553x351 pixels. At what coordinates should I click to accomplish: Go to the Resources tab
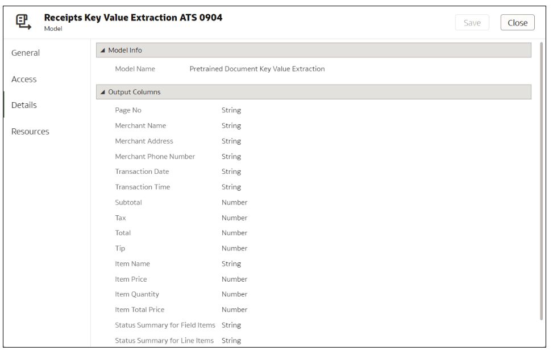[31, 132]
